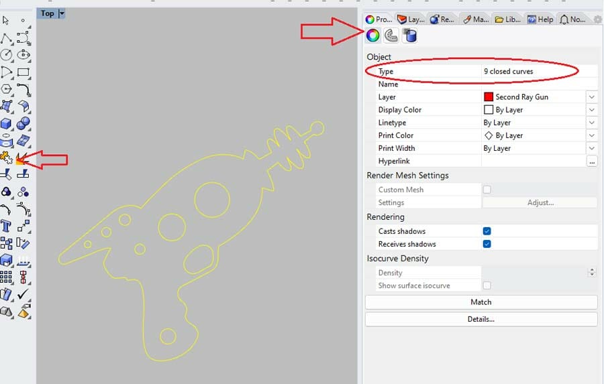Screen dimensions: 604x384
Task: Click the object Name field
Action: click(540, 84)
